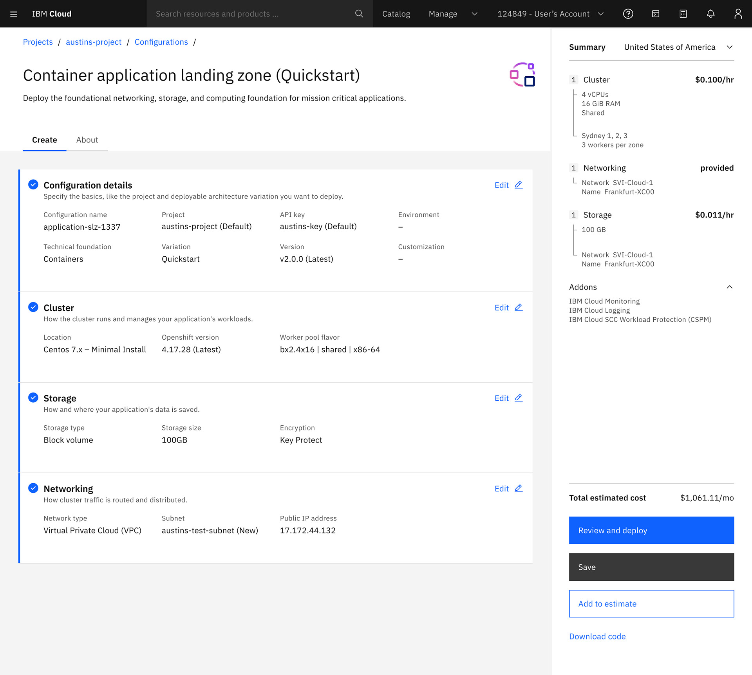Open the IBM Cloud Shell icon
Viewport: 752px width, 675px height.
tap(656, 14)
